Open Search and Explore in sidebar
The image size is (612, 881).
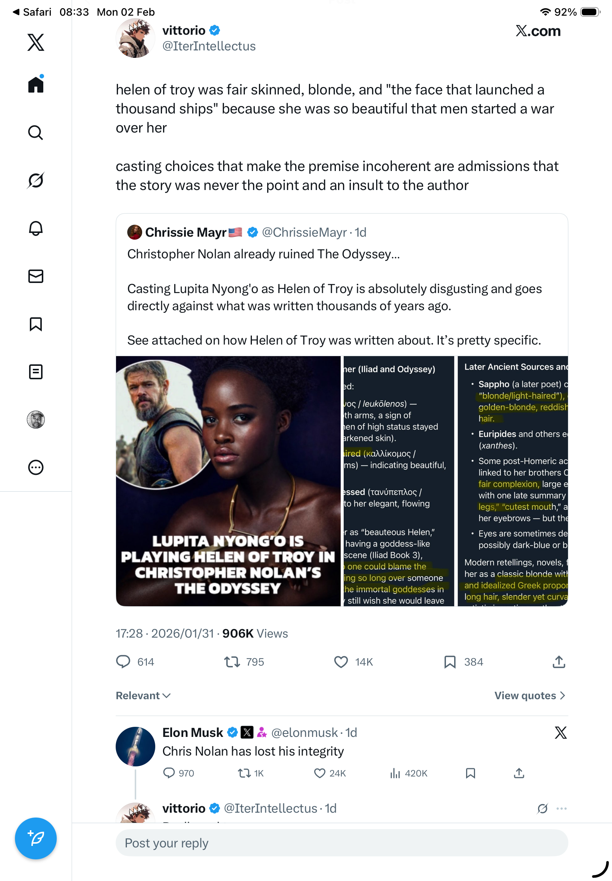(x=36, y=133)
